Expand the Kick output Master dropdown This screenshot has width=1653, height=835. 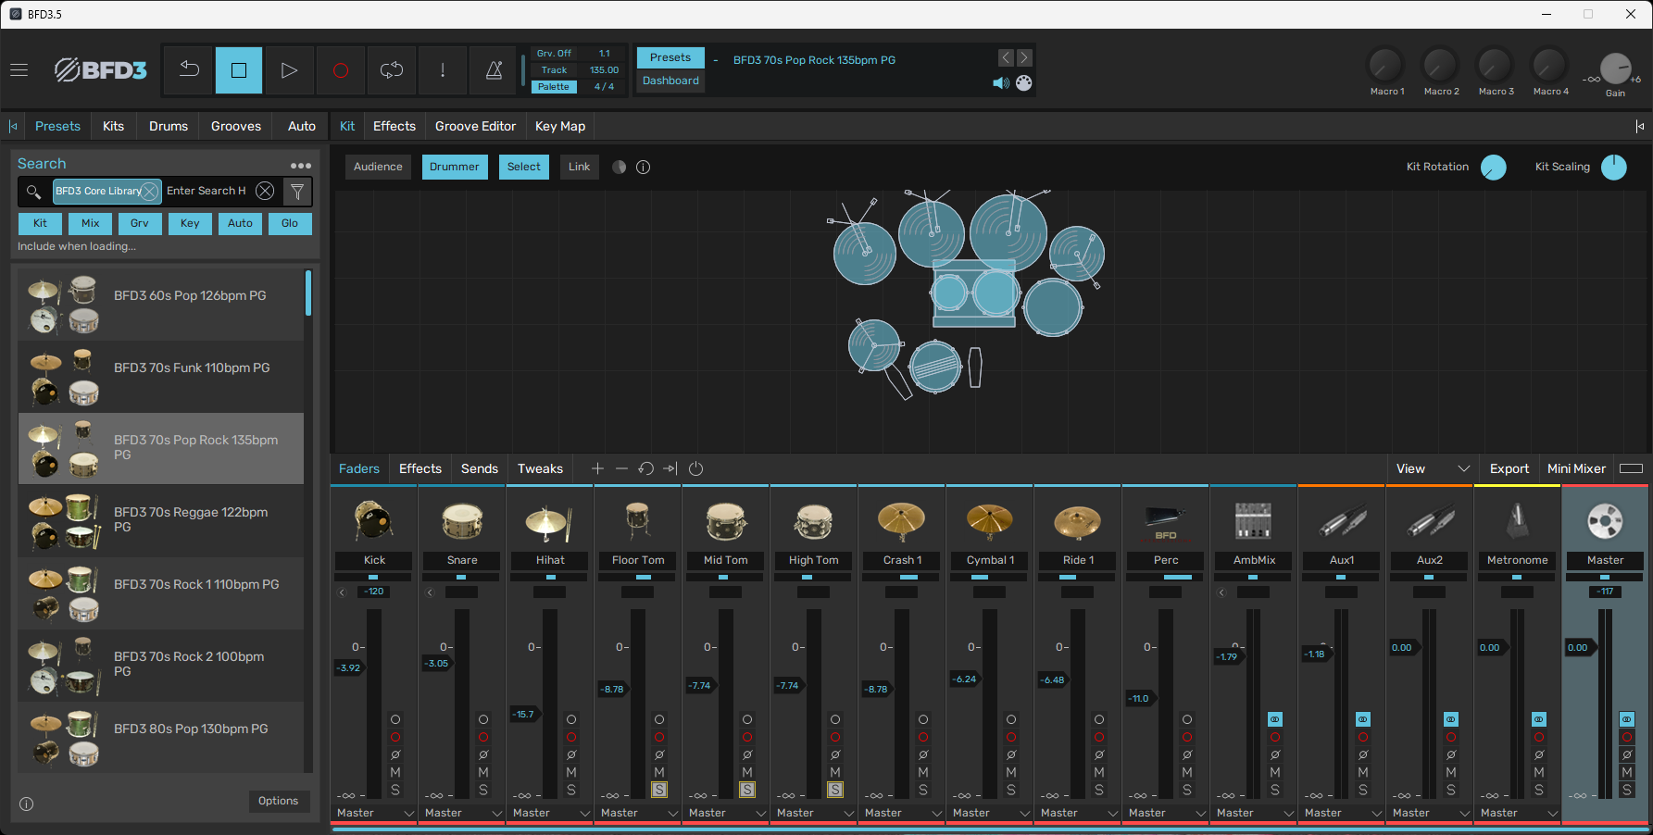point(408,813)
